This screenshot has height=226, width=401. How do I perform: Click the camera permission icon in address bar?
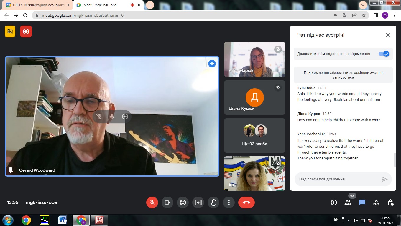click(335, 15)
